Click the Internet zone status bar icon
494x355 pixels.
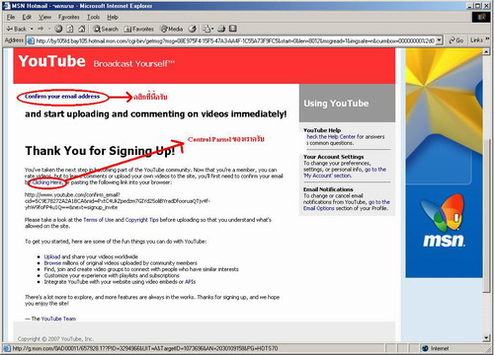425,348
